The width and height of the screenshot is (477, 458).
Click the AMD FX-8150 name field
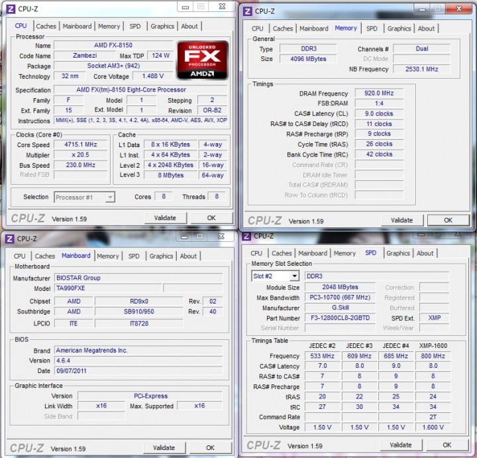coord(113,45)
